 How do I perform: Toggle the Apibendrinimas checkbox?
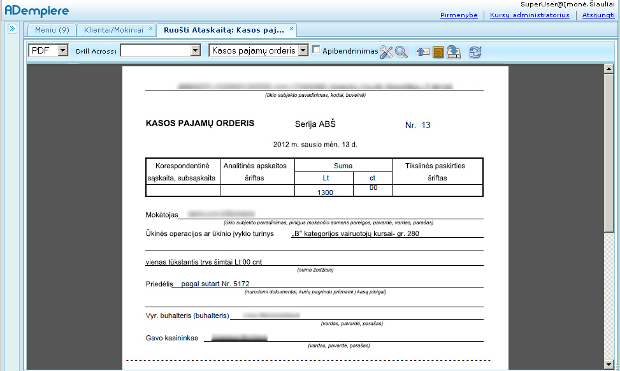point(316,50)
